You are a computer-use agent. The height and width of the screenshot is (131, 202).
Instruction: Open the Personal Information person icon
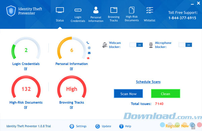click(96, 10)
